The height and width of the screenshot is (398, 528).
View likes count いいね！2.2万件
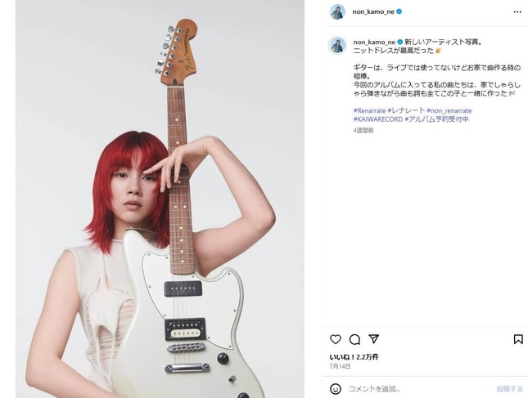click(x=354, y=357)
